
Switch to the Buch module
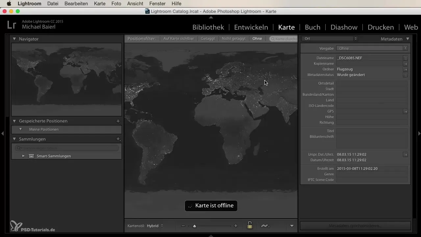[x=313, y=27]
